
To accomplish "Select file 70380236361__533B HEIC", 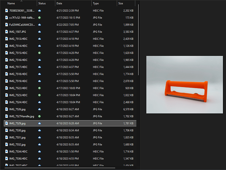I will 70,11.
